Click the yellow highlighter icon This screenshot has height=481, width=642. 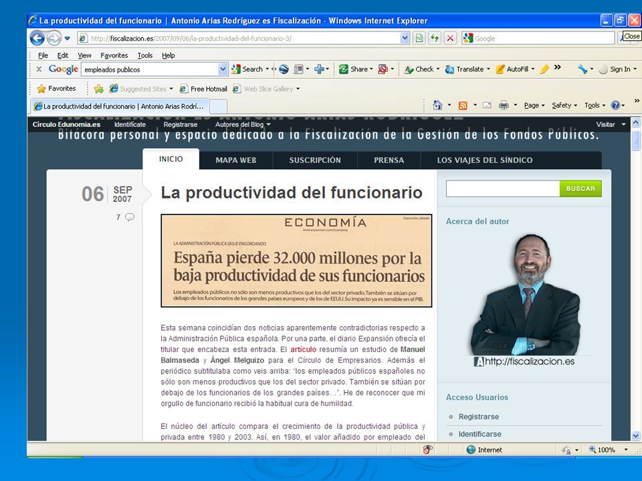[x=544, y=69]
